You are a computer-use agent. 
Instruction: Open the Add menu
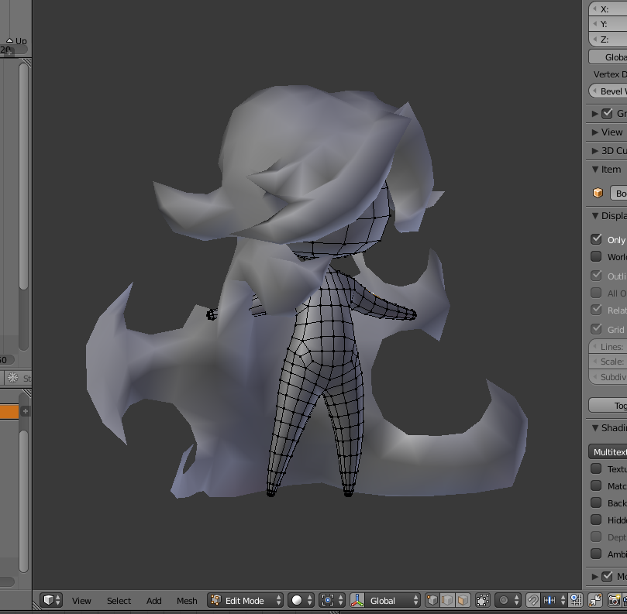(153, 600)
